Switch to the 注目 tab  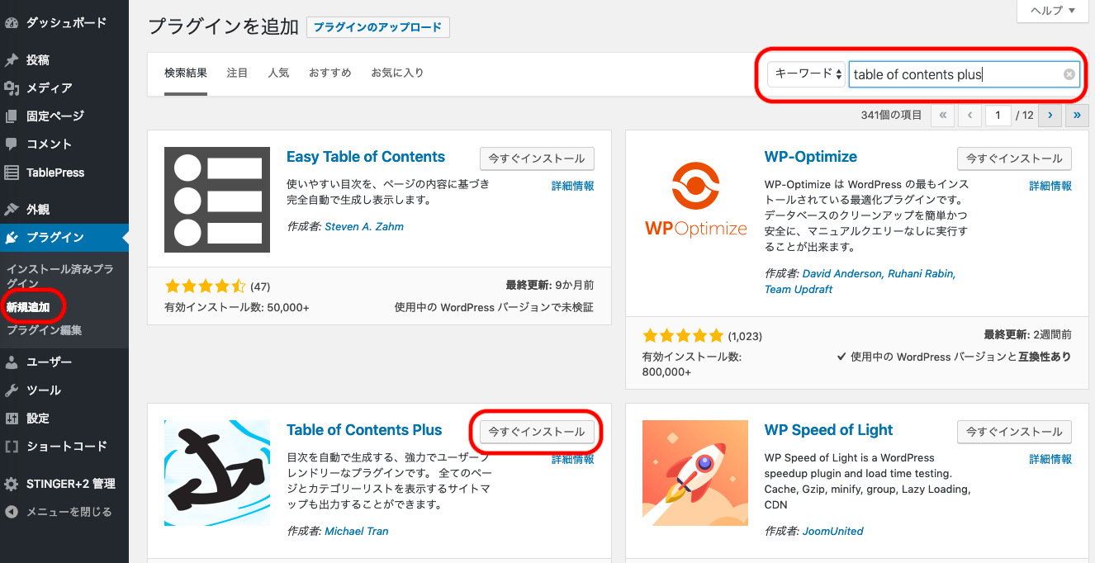pos(237,73)
